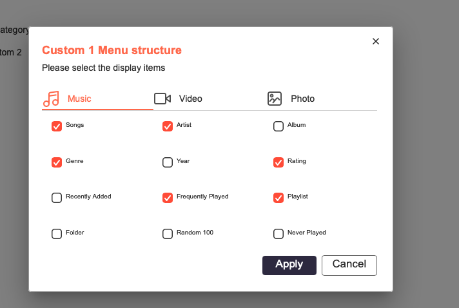Enable the Album checkbox
459x308 pixels.
point(278,126)
